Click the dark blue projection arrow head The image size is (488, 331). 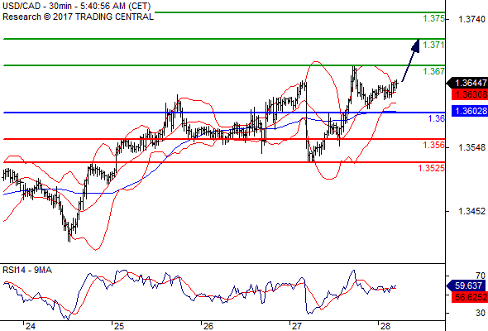[416, 46]
